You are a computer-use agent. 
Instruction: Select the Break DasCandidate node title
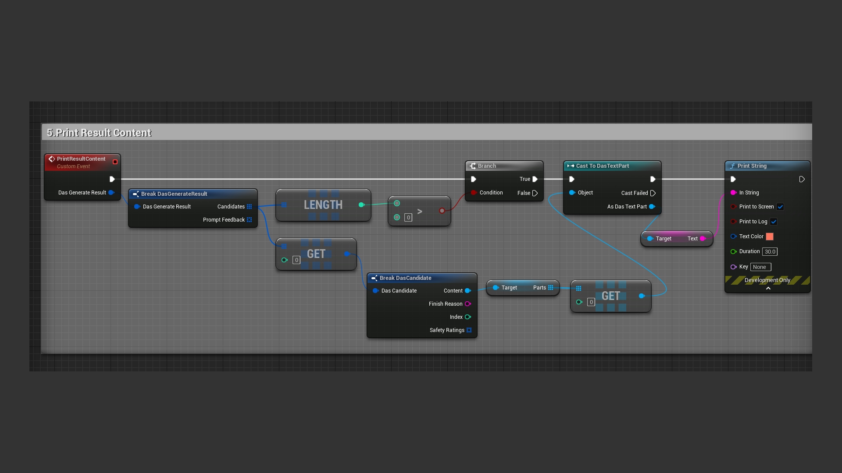(405, 278)
